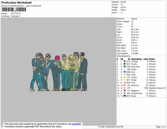Click the height value '2.59 in'

point(123,7)
